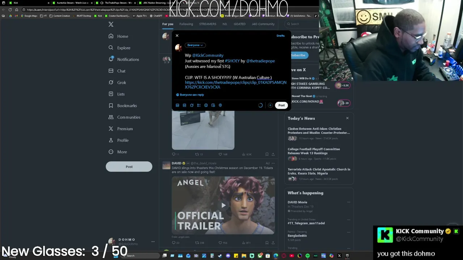Viewport: 463px width, 260px height.
Task: Switch to the Following tab
Action: click(186, 24)
